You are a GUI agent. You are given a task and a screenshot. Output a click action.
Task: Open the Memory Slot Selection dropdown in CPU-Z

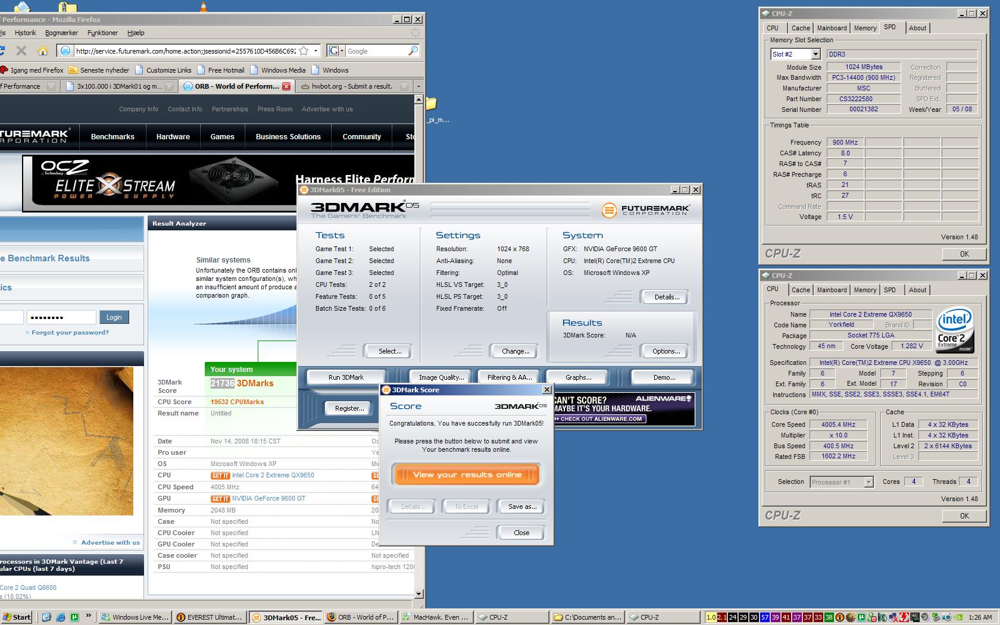(x=815, y=54)
